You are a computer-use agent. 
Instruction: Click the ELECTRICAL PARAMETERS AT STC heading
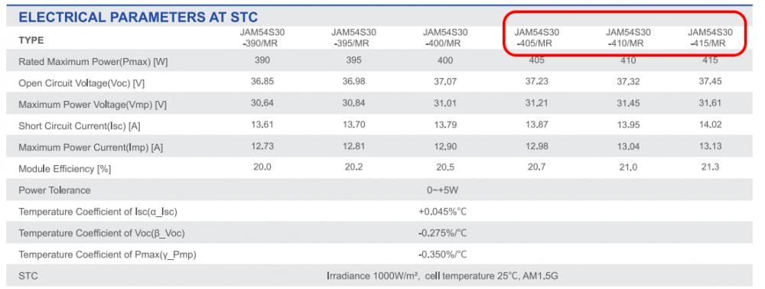pos(138,18)
